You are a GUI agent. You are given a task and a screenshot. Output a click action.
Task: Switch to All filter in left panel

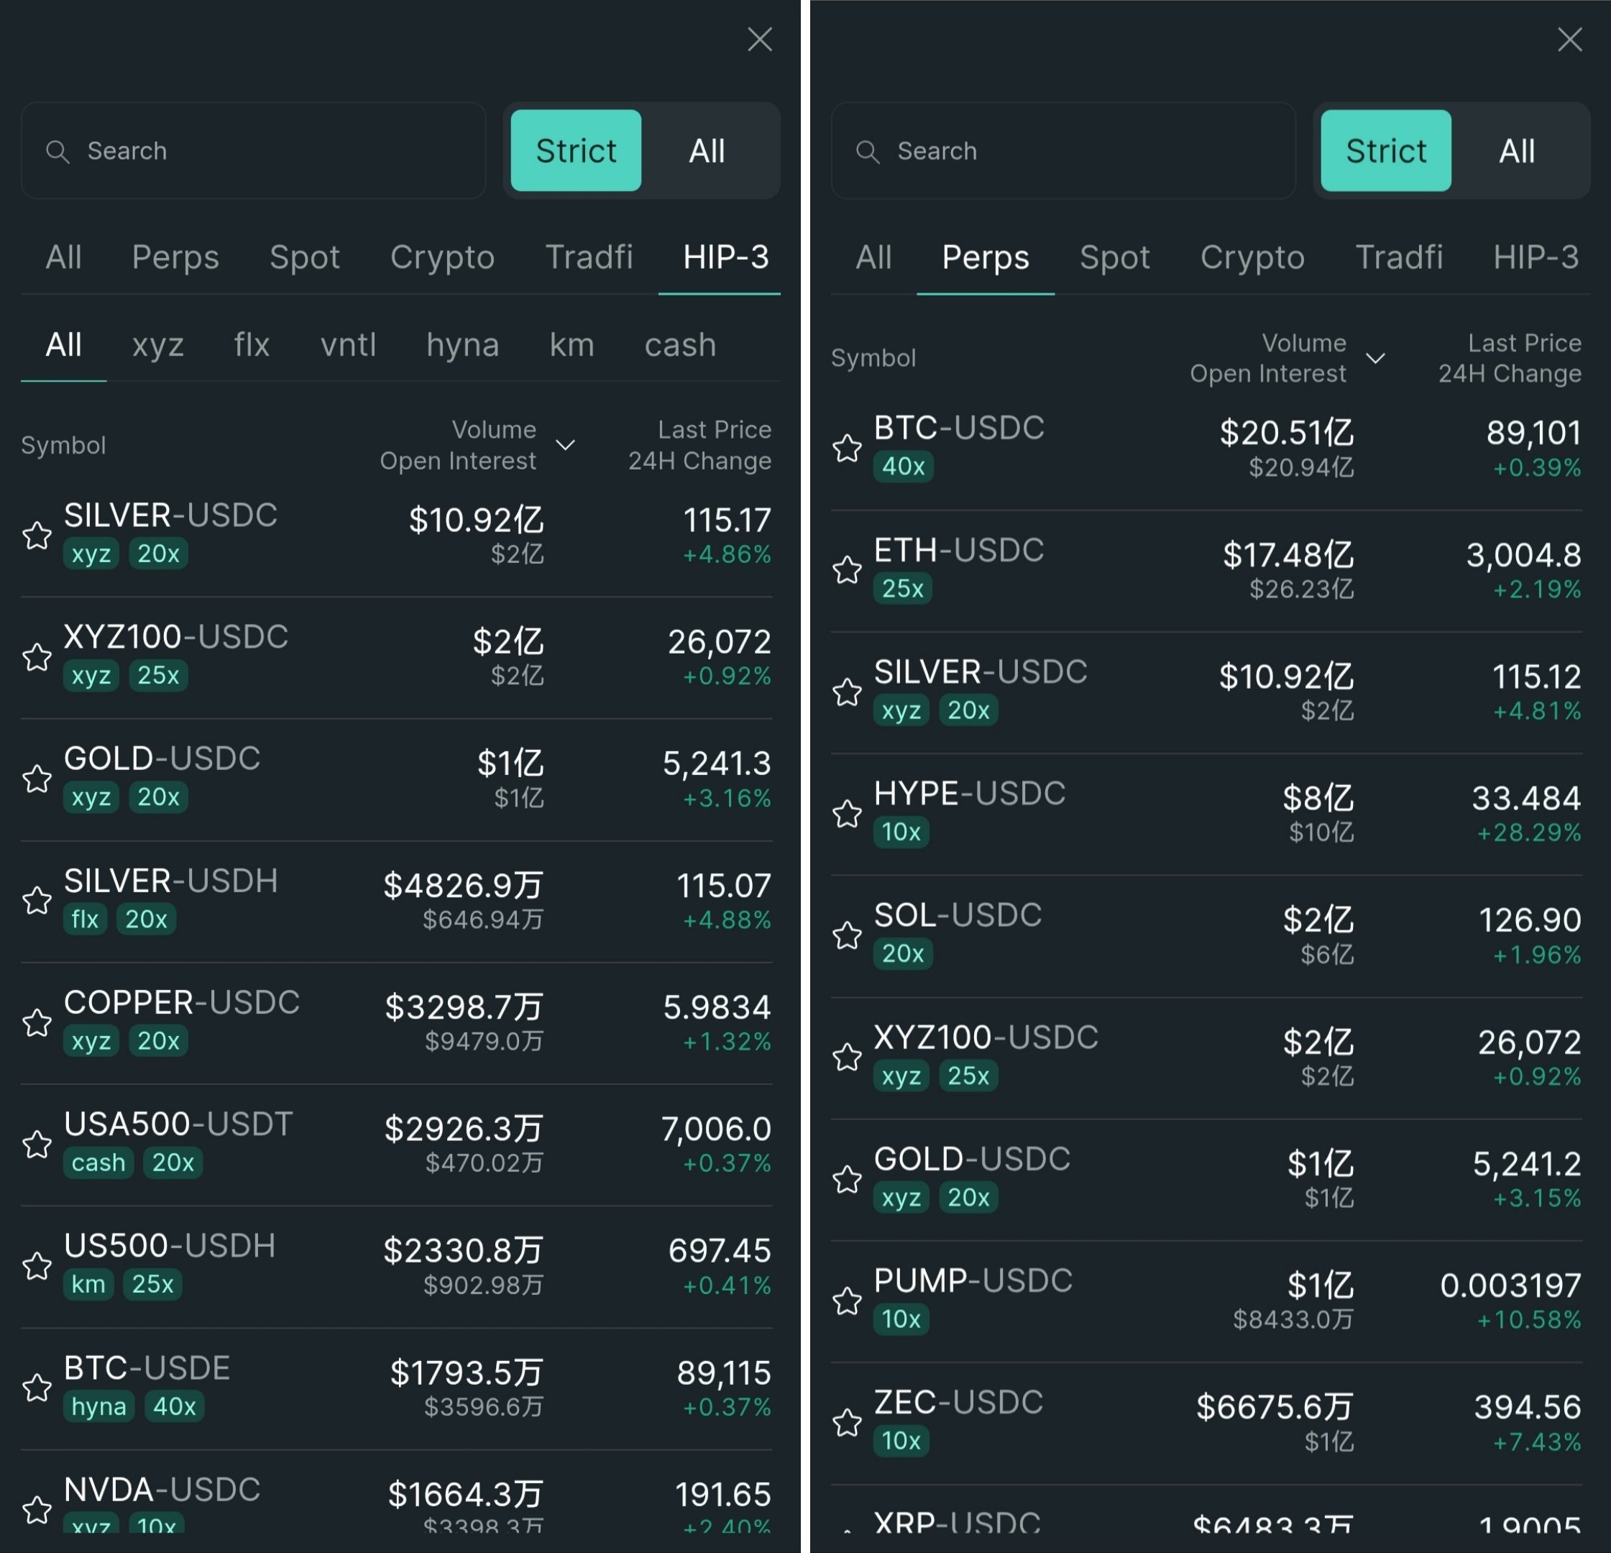click(706, 150)
